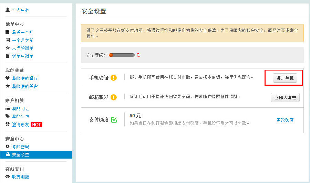Viewport: 310px width, 183px height.
Task: Click the eye icon beside 收支明细
Action: (x=8, y=176)
